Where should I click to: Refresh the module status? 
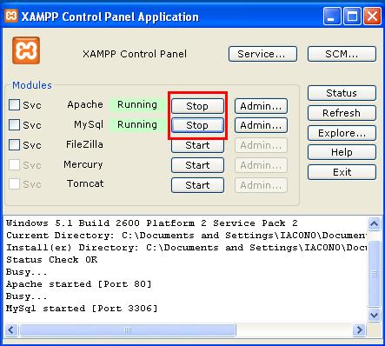pyautogui.click(x=342, y=113)
